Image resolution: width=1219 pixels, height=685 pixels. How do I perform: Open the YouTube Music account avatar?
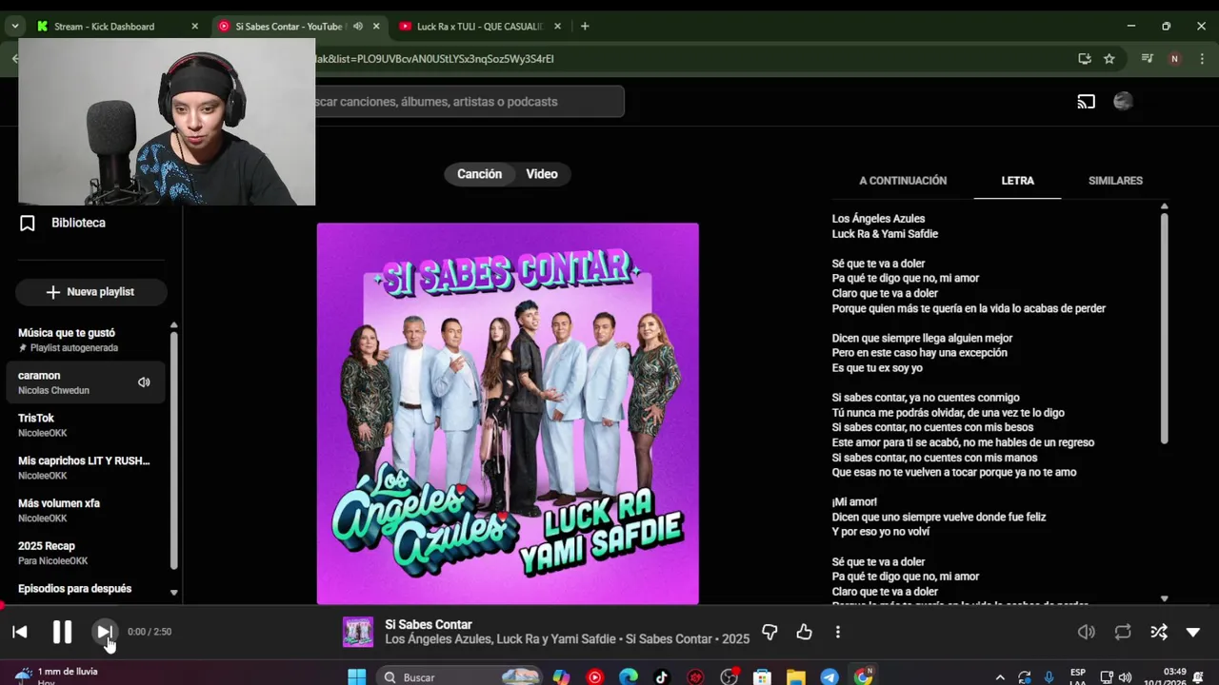(1123, 102)
